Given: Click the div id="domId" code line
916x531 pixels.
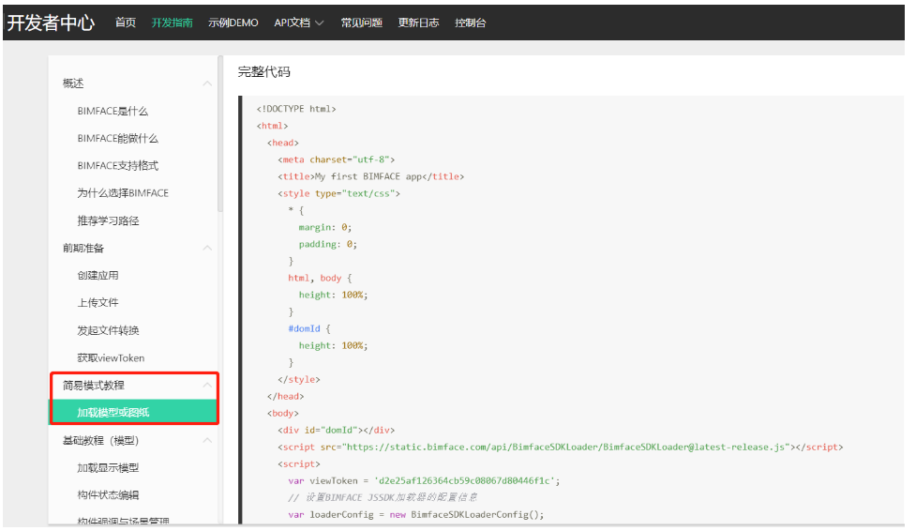Looking at the screenshot, I should click(x=337, y=431).
